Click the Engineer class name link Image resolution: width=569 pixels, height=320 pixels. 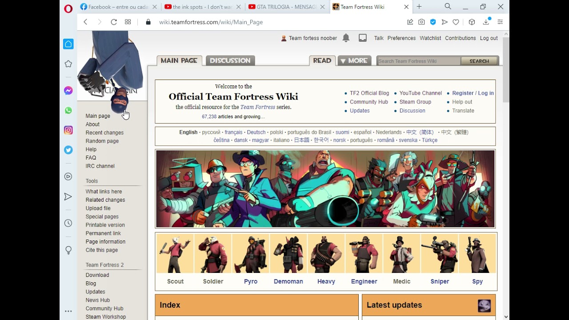[364, 281]
